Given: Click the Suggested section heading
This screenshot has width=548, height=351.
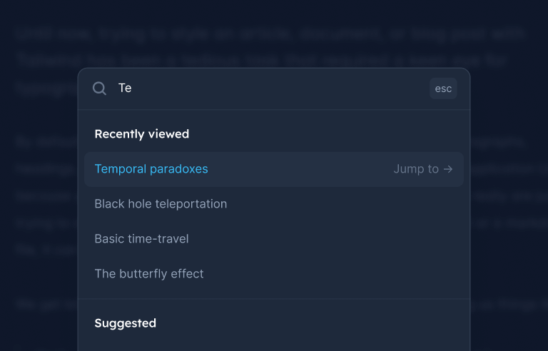Looking at the screenshot, I should pos(125,323).
